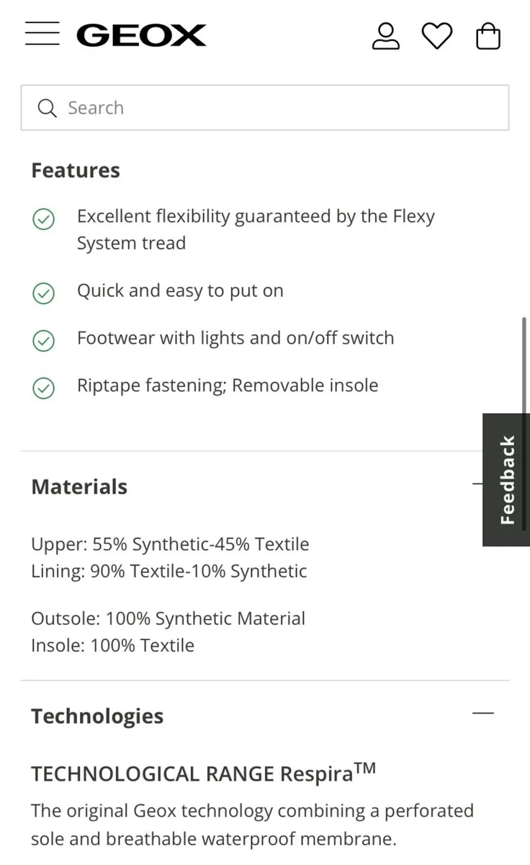The height and width of the screenshot is (865, 530).
Task: Open the hamburger navigation menu
Action: [x=42, y=34]
